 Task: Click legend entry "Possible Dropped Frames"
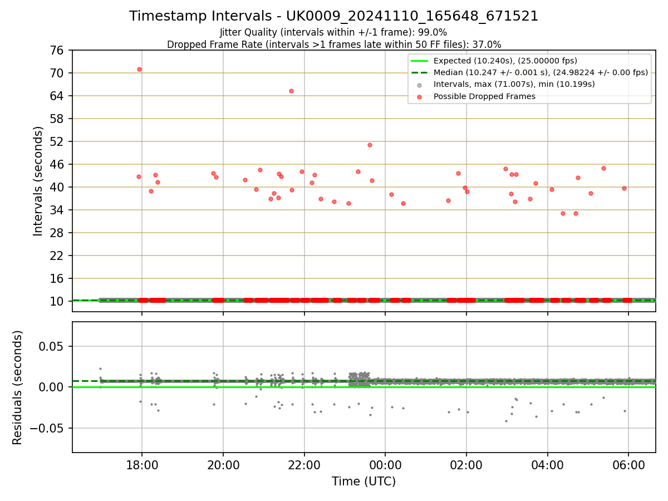point(484,96)
